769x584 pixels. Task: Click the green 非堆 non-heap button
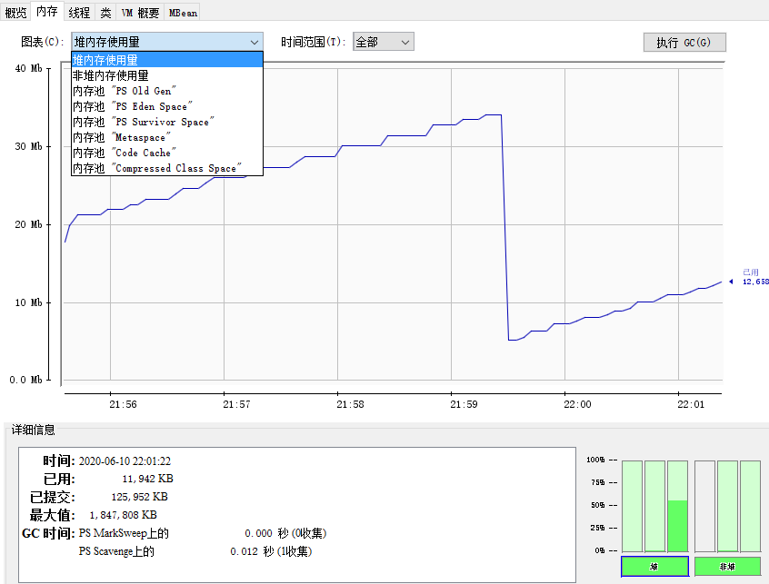(x=727, y=567)
